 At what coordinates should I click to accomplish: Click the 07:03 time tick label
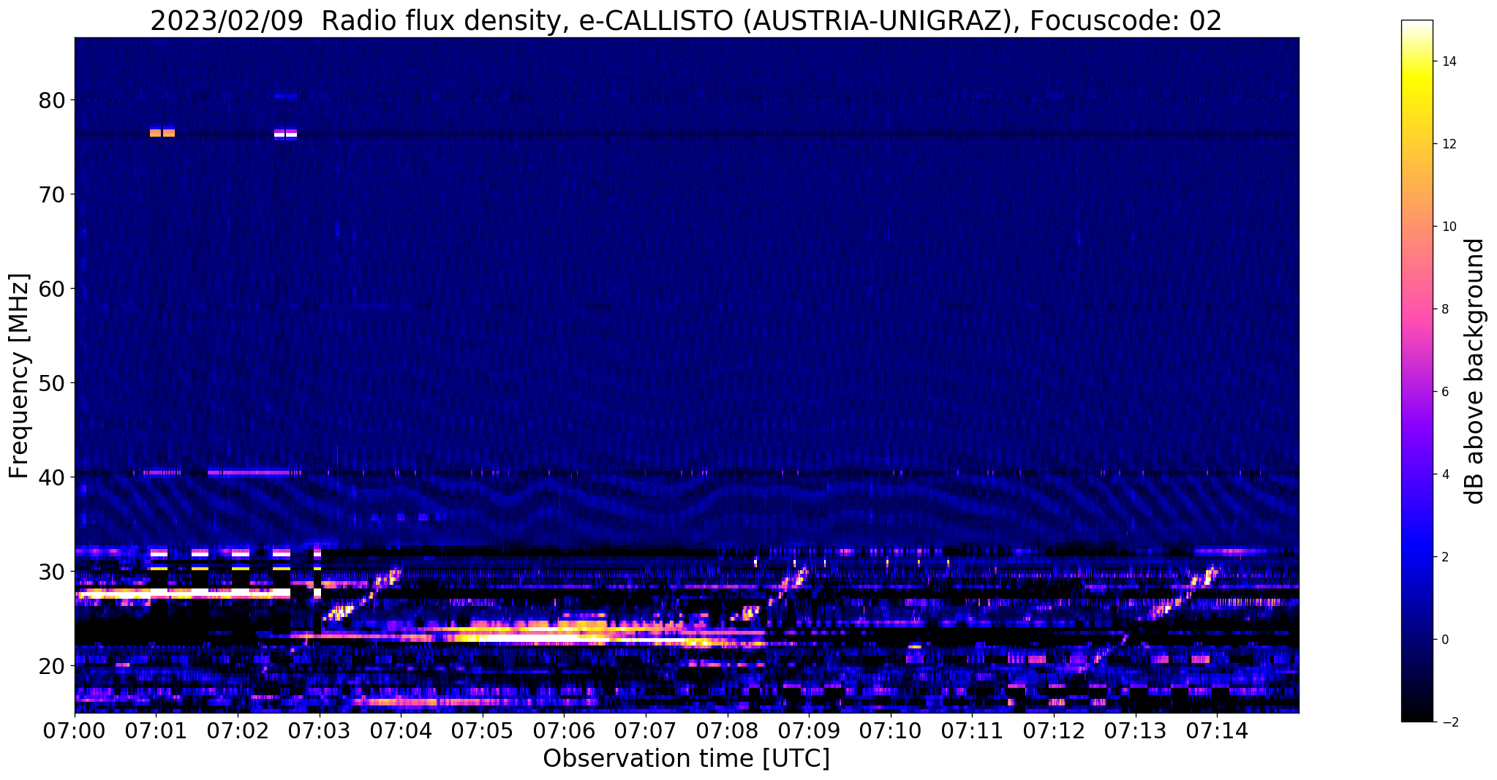click(x=320, y=730)
